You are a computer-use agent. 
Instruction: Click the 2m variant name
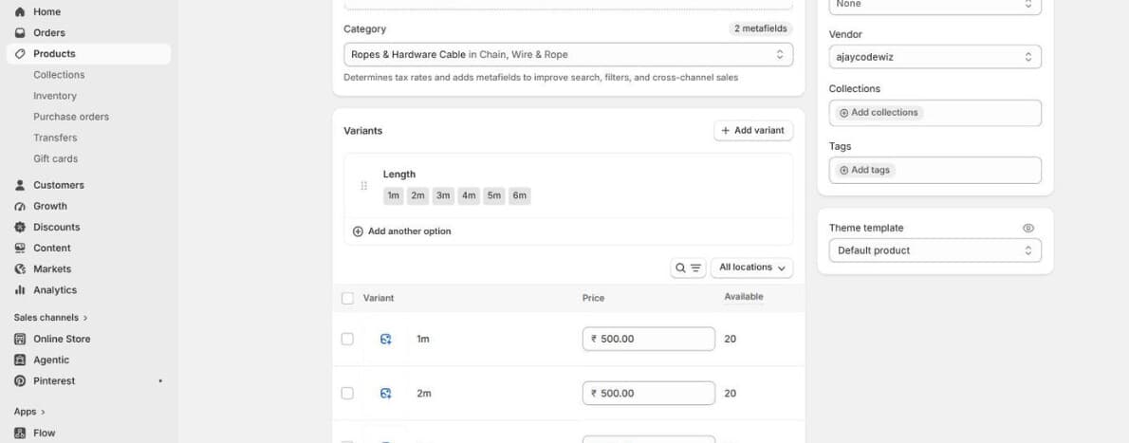pyautogui.click(x=423, y=394)
